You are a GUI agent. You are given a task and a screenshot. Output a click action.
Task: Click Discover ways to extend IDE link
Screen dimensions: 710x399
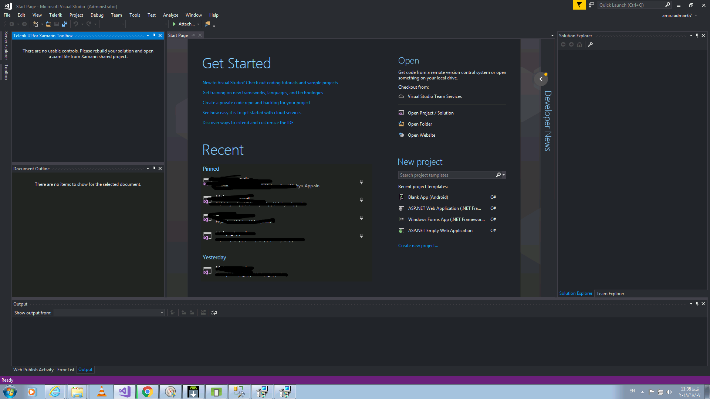248,123
